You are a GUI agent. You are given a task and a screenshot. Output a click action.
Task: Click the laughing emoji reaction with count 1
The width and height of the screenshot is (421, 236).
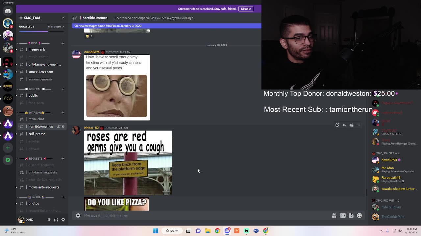point(89,36)
